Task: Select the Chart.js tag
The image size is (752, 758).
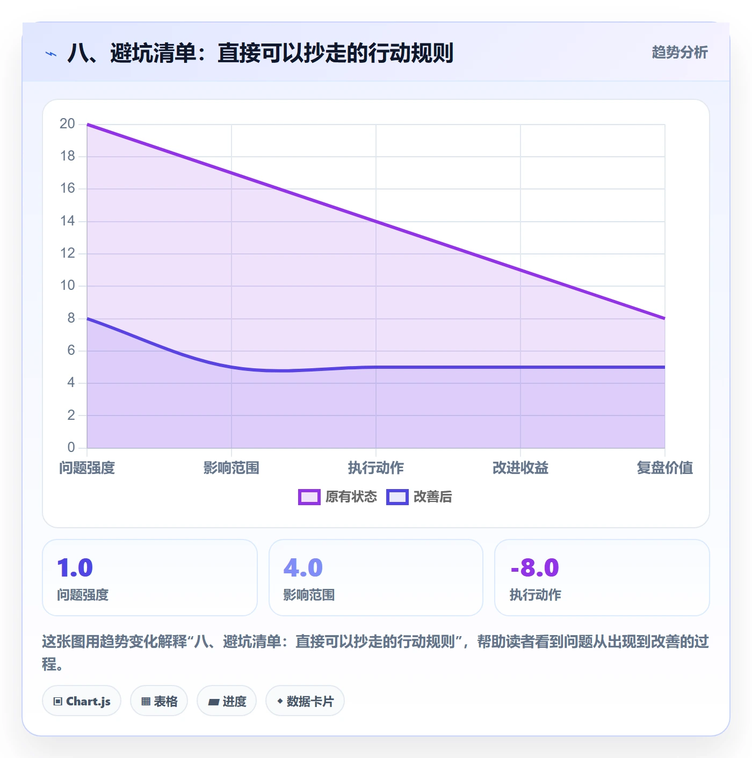Action: [x=82, y=701]
